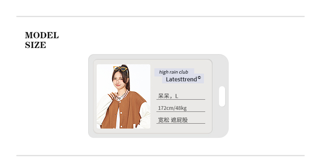Click the orange sunglasses on model's head

(x=120, y=68)
